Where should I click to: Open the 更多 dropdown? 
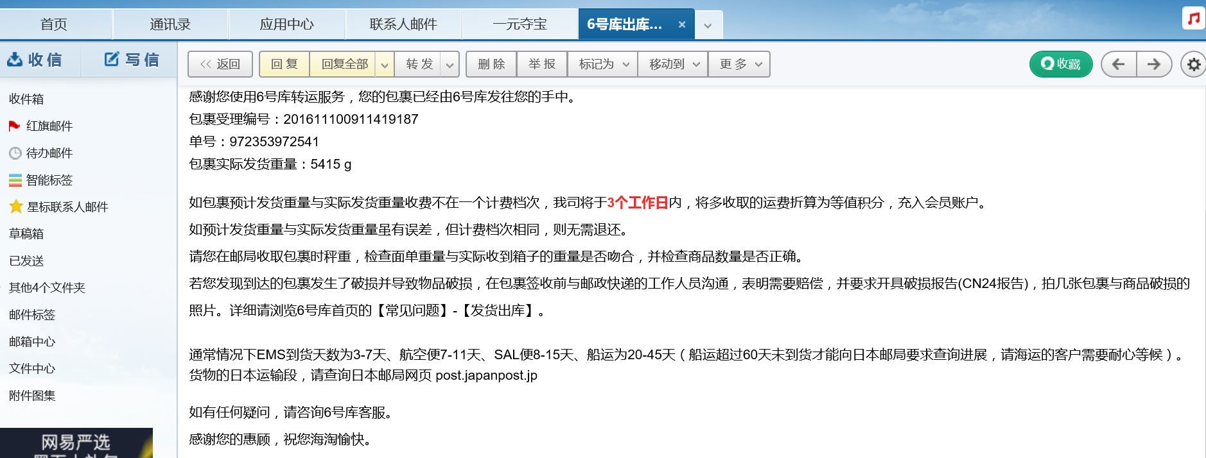tap(739, 64)
